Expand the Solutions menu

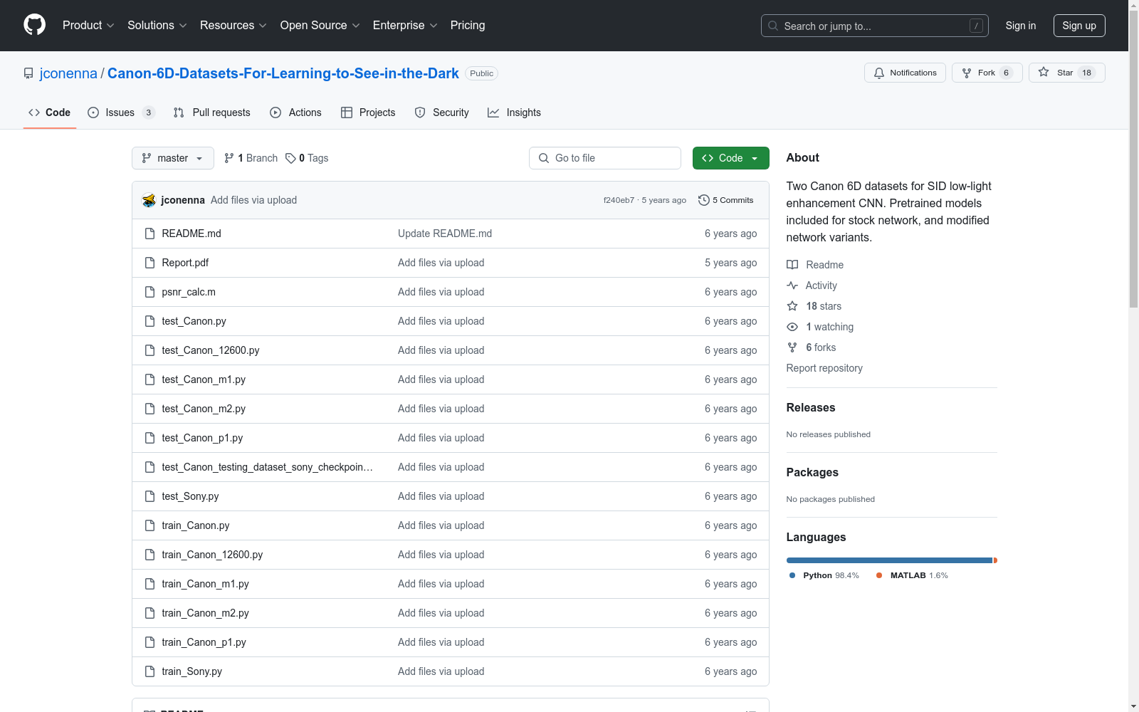pos(157,26)
